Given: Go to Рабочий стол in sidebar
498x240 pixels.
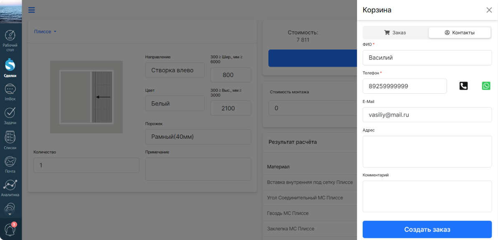Looking at the screenshot, I should (x=10, y=41).
